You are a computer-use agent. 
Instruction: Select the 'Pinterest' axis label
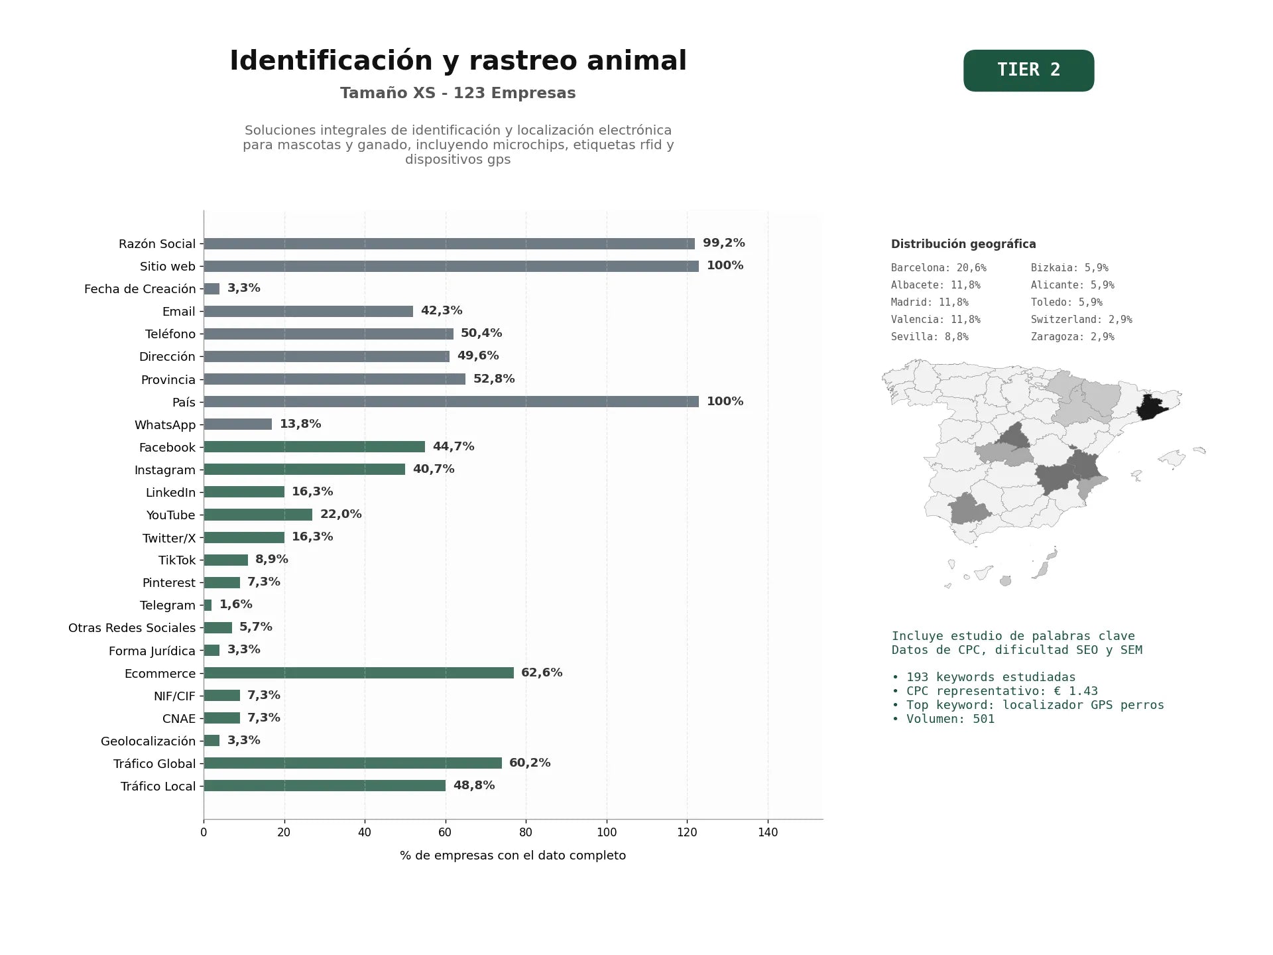point(169,583)
